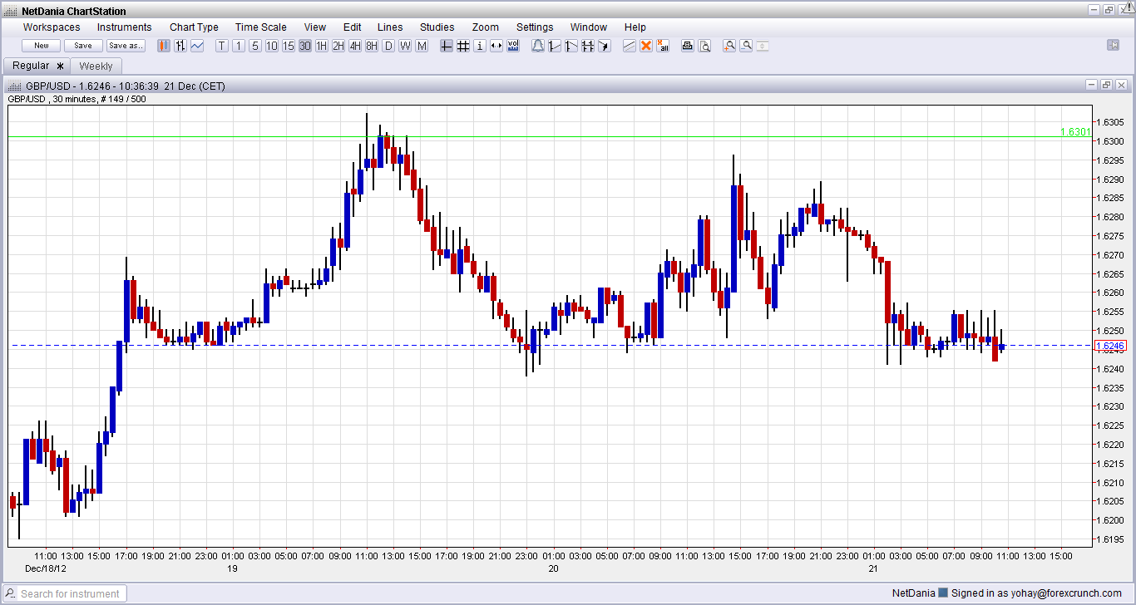Image resolution: width=1136 pixels, height=605 pixels.
Task: Click the Search for instrument field
Action: coord(71,593)
